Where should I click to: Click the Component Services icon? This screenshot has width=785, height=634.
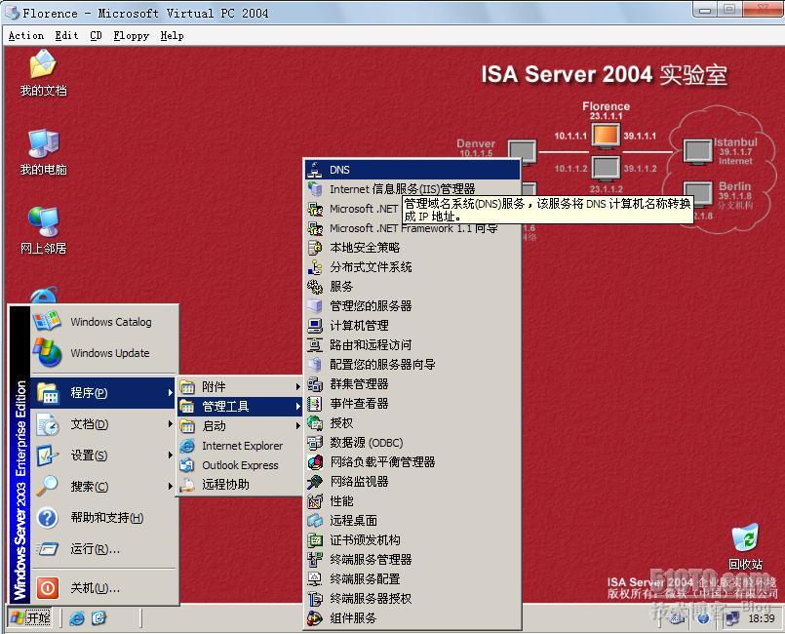click(315, 618)
